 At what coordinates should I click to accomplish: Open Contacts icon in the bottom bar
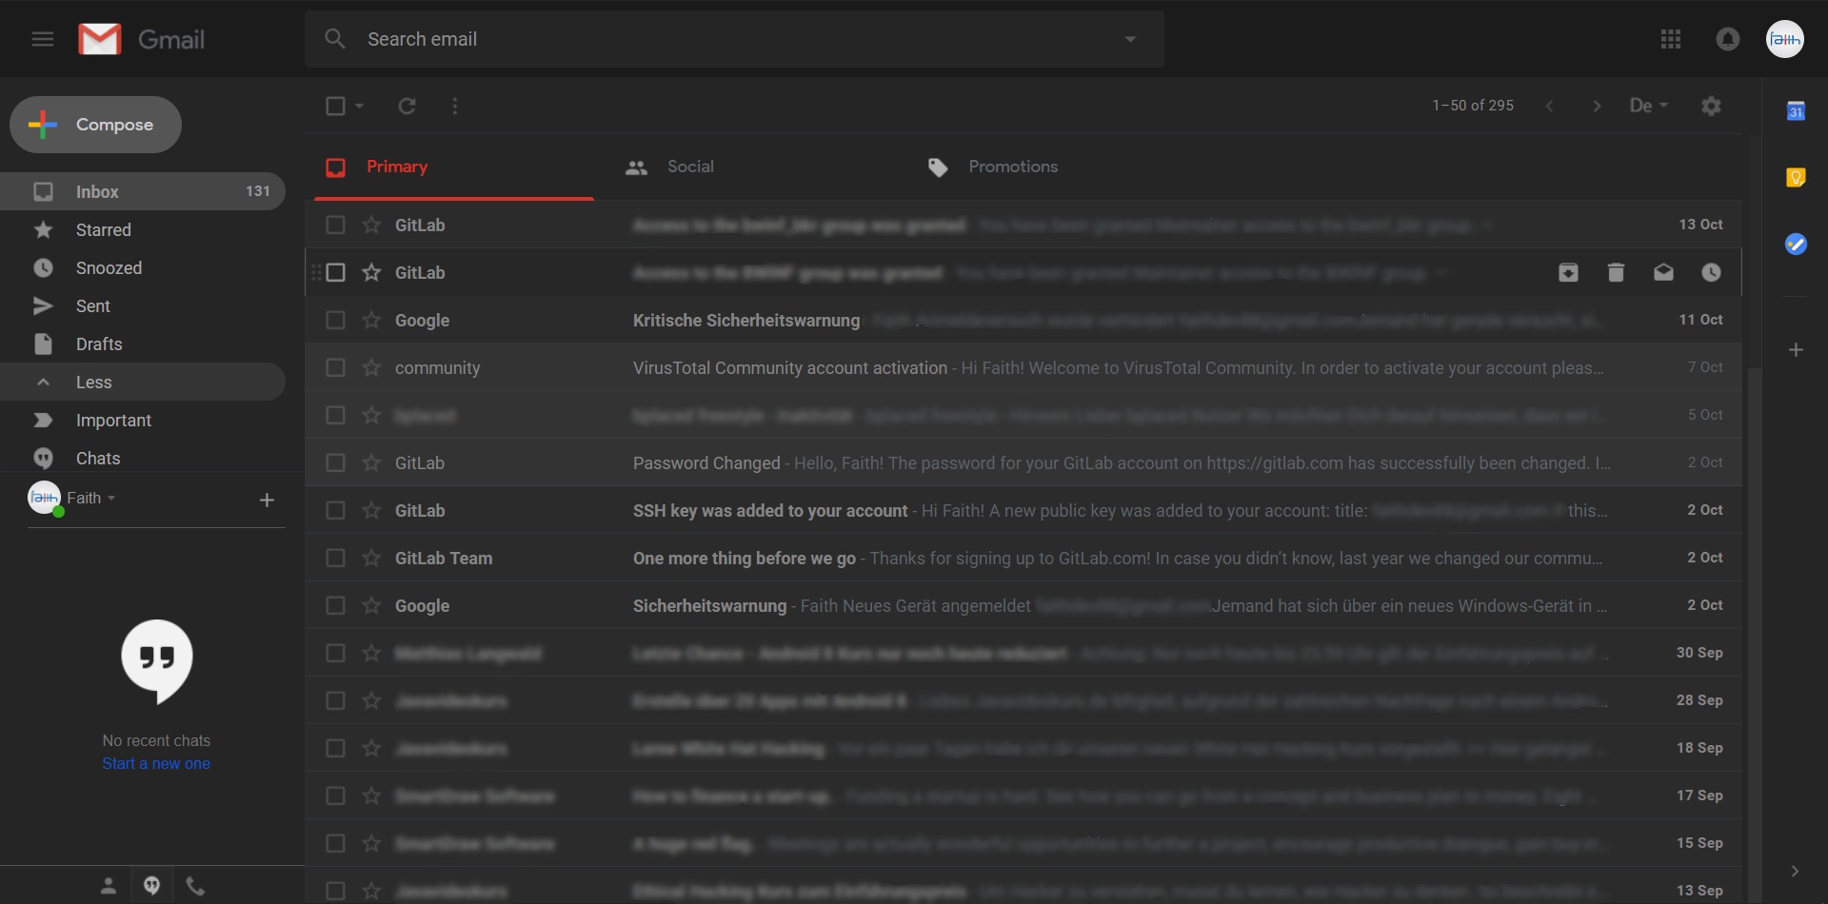tap(109, 886)
